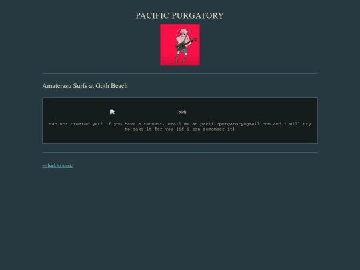Click the 'tab not created yet!' message
Screen dimensions: 360x270
click(x=180, y=127)
